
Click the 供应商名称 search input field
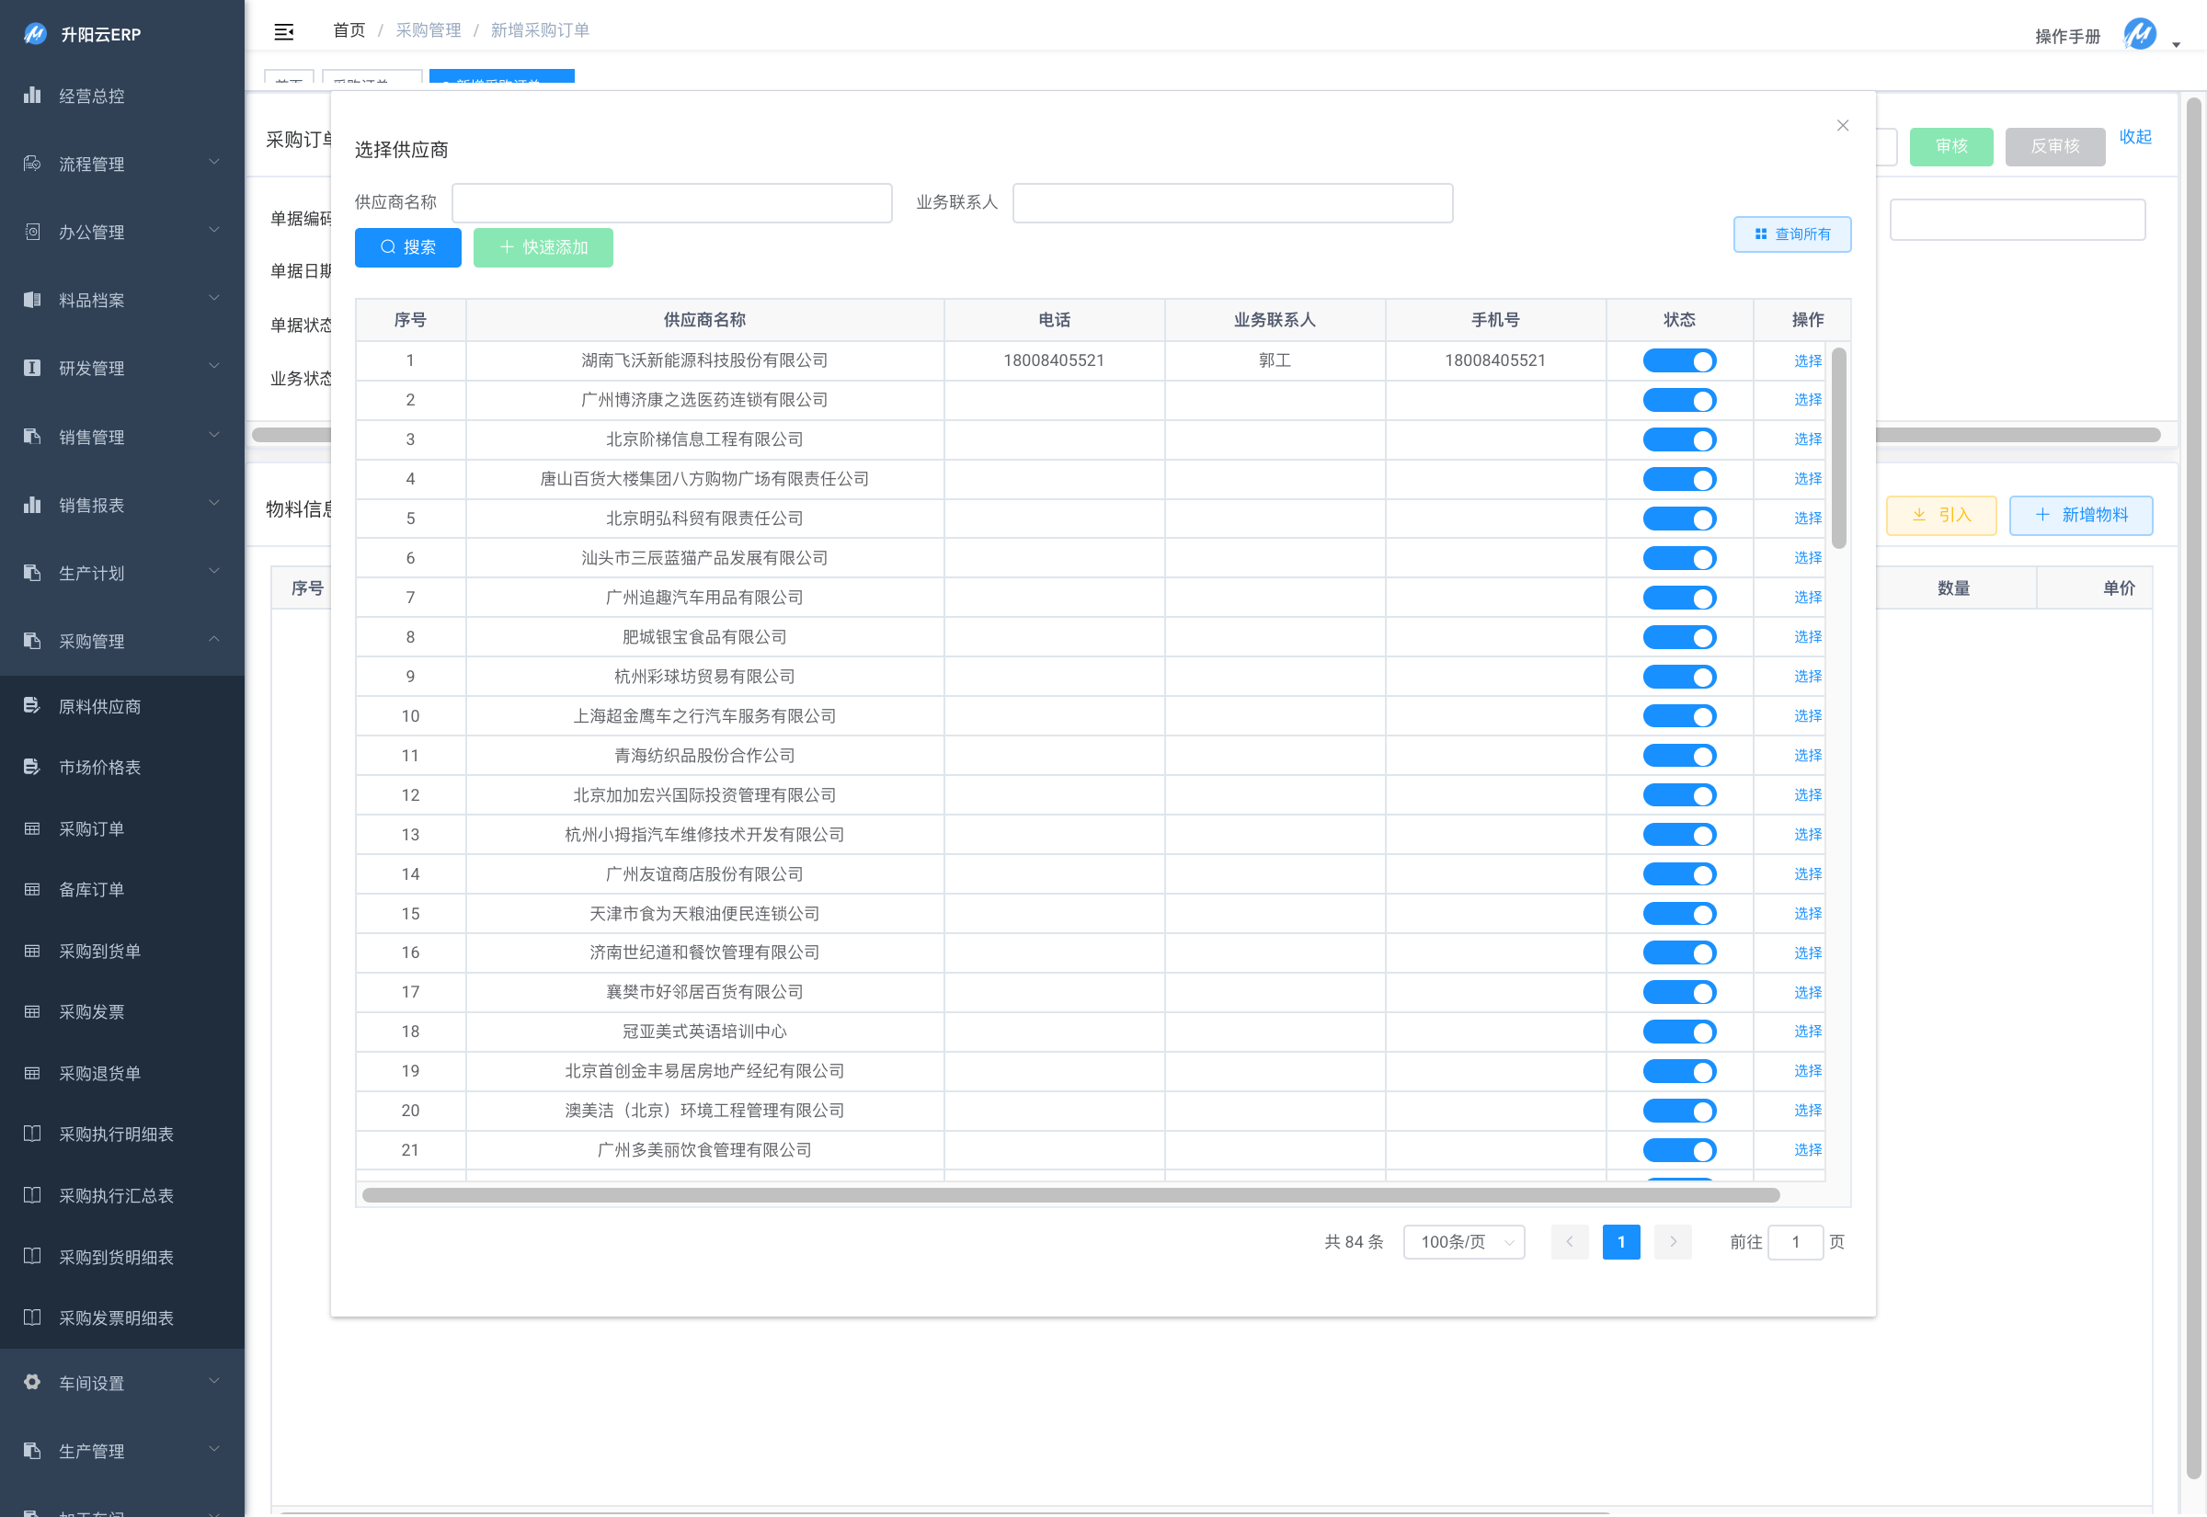pos(671,203)
